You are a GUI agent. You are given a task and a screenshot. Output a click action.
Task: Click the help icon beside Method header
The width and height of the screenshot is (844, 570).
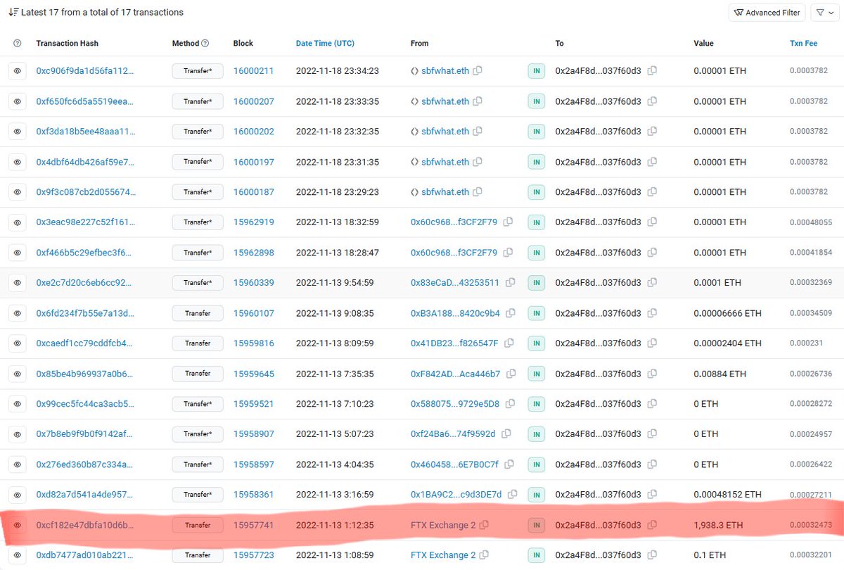(x=205, y=44)
